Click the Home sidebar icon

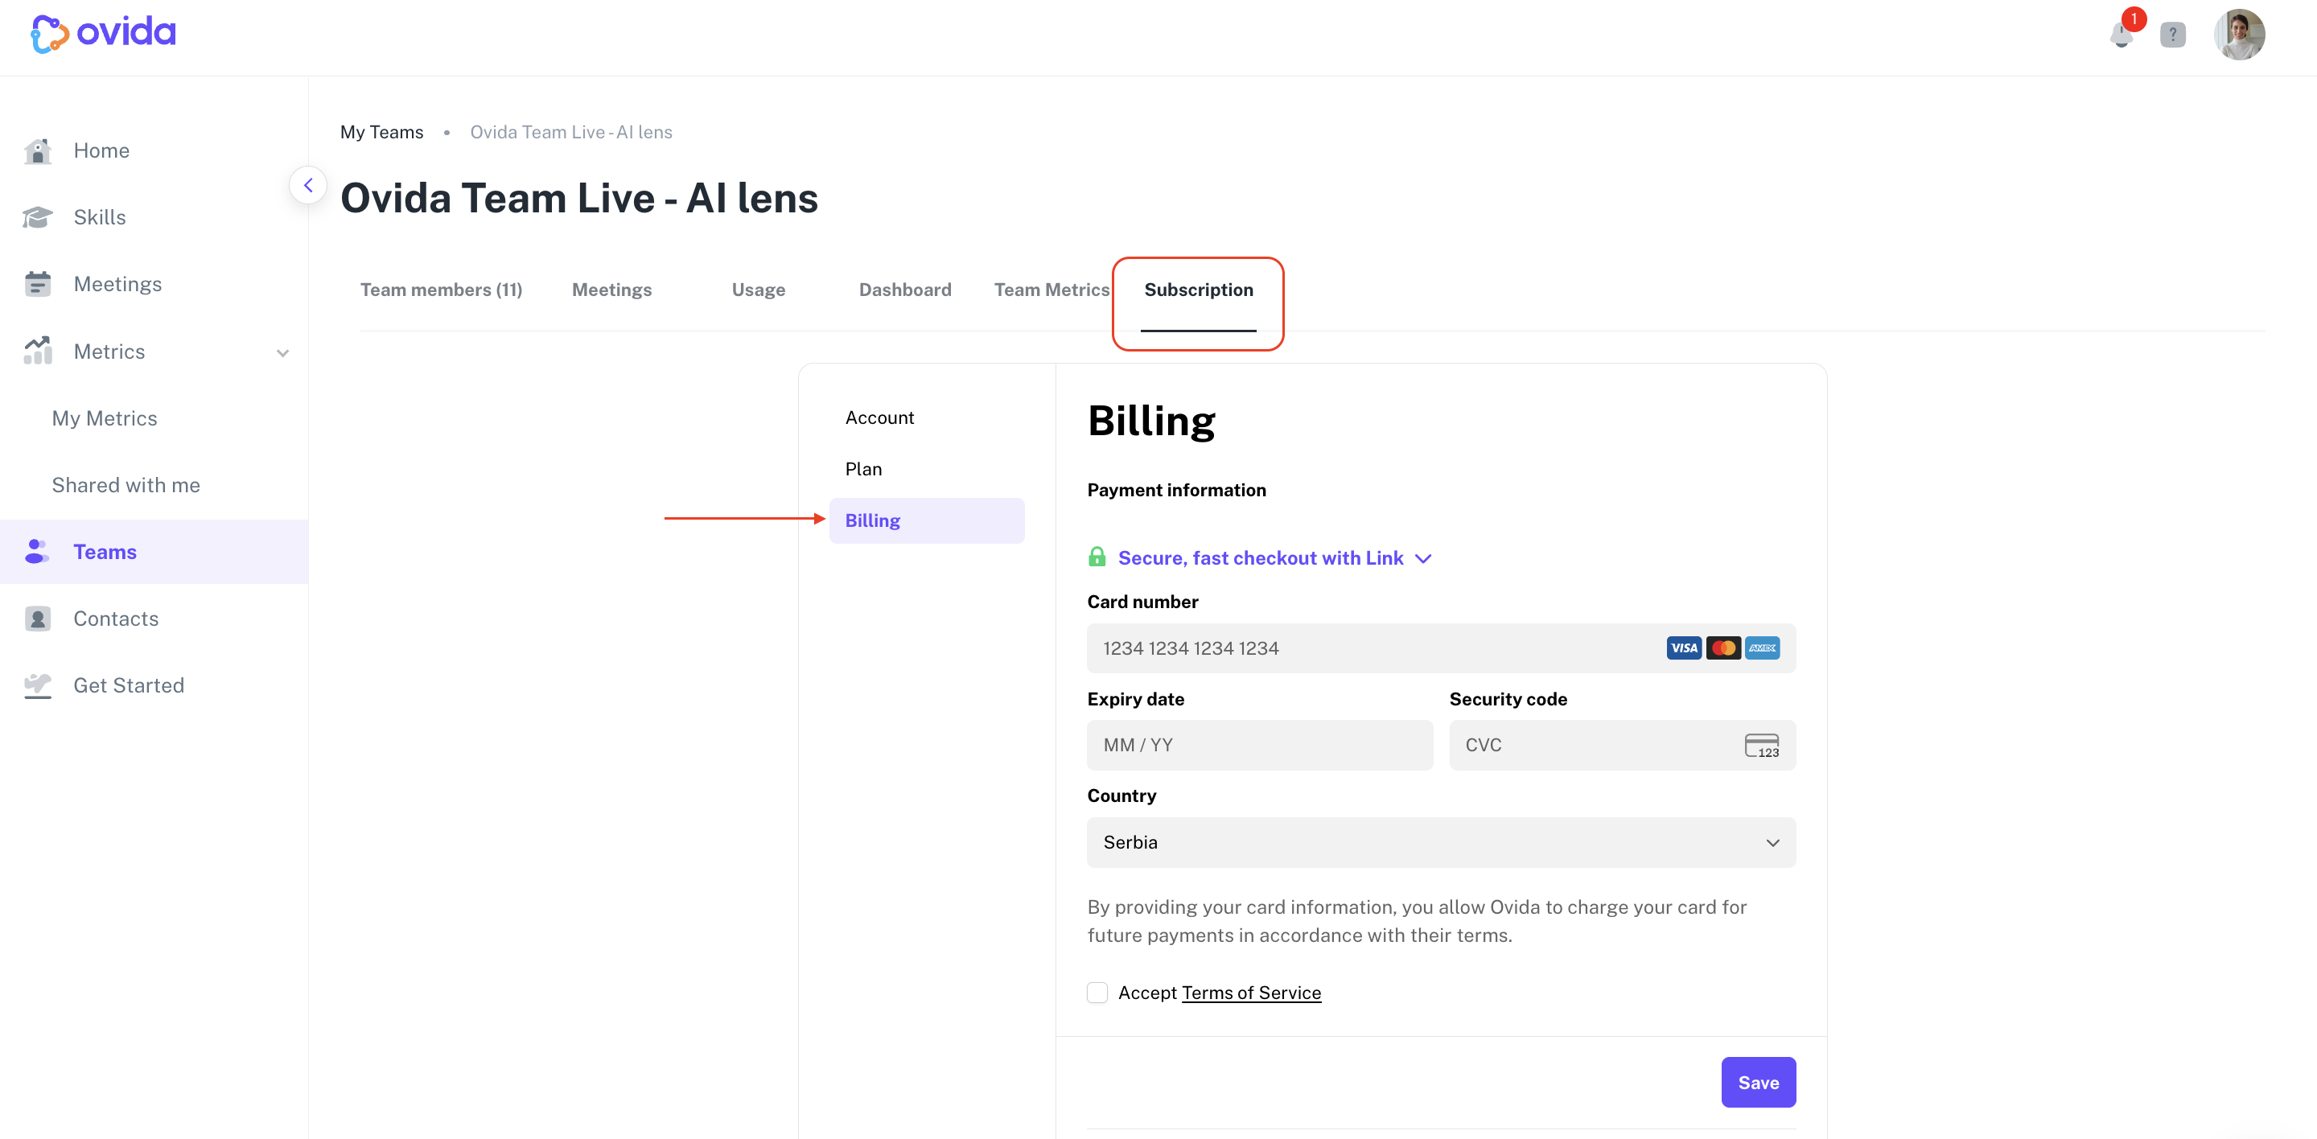pos(38,151)
